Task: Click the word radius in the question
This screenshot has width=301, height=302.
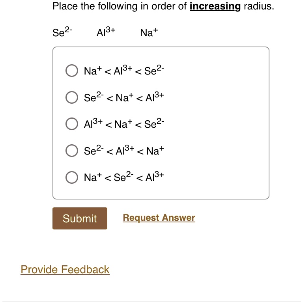Action: point(259,6)
